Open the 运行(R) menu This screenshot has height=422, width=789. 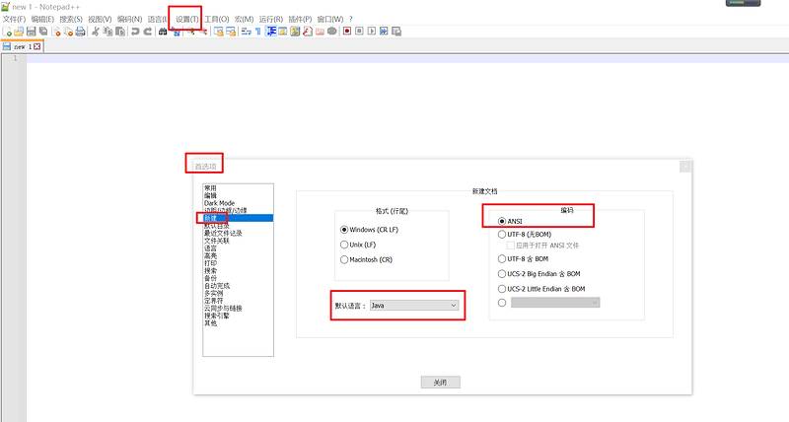(x=270, y=19)
